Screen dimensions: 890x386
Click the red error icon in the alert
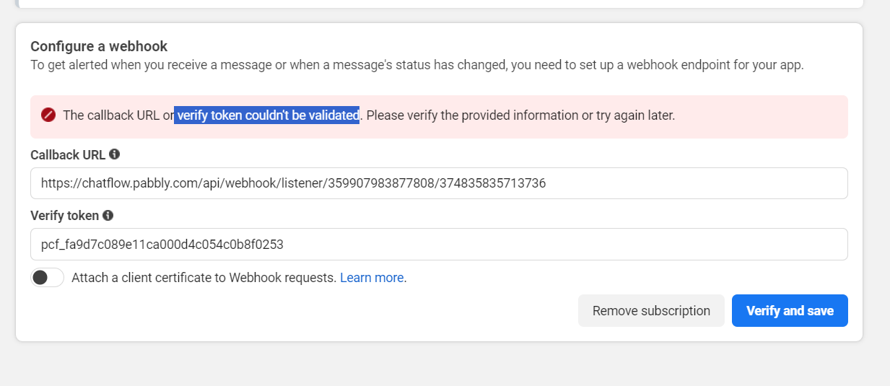pos(48,115)
